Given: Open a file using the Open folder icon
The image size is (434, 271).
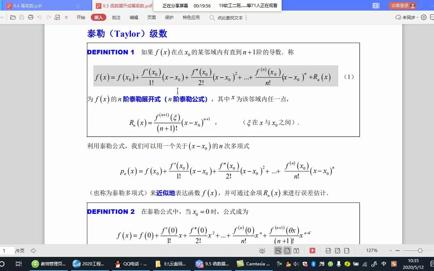Looking at the screenshot, I should click(13, 17).
